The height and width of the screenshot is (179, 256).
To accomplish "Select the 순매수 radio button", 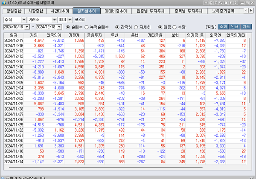I will pyautogui.click(x=68, y=27).
